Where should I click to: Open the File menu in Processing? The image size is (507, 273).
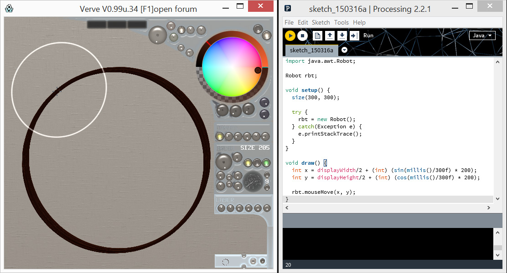pos(289,22)
